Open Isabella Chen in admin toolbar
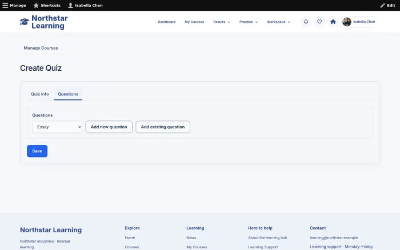 coord(85,5)
